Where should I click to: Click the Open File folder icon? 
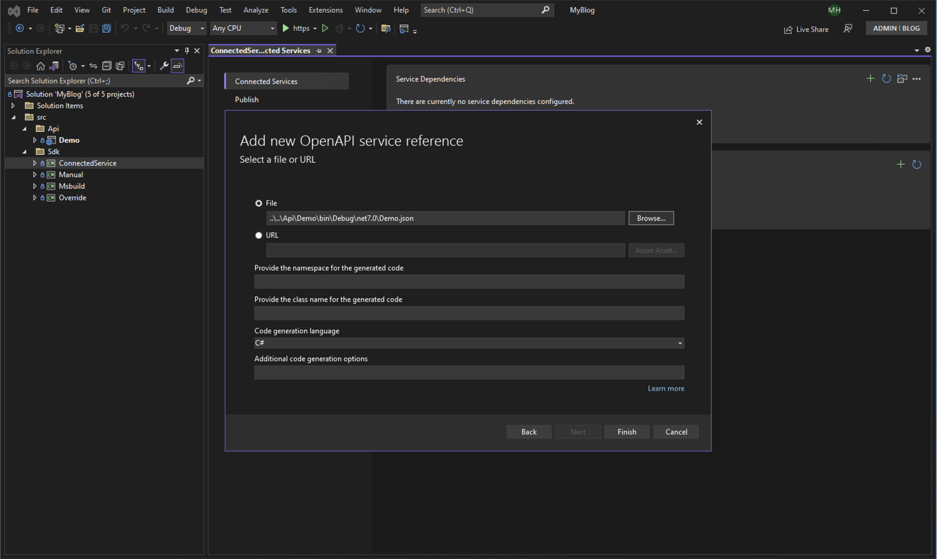pyautogui.click(x=80, y=28)
